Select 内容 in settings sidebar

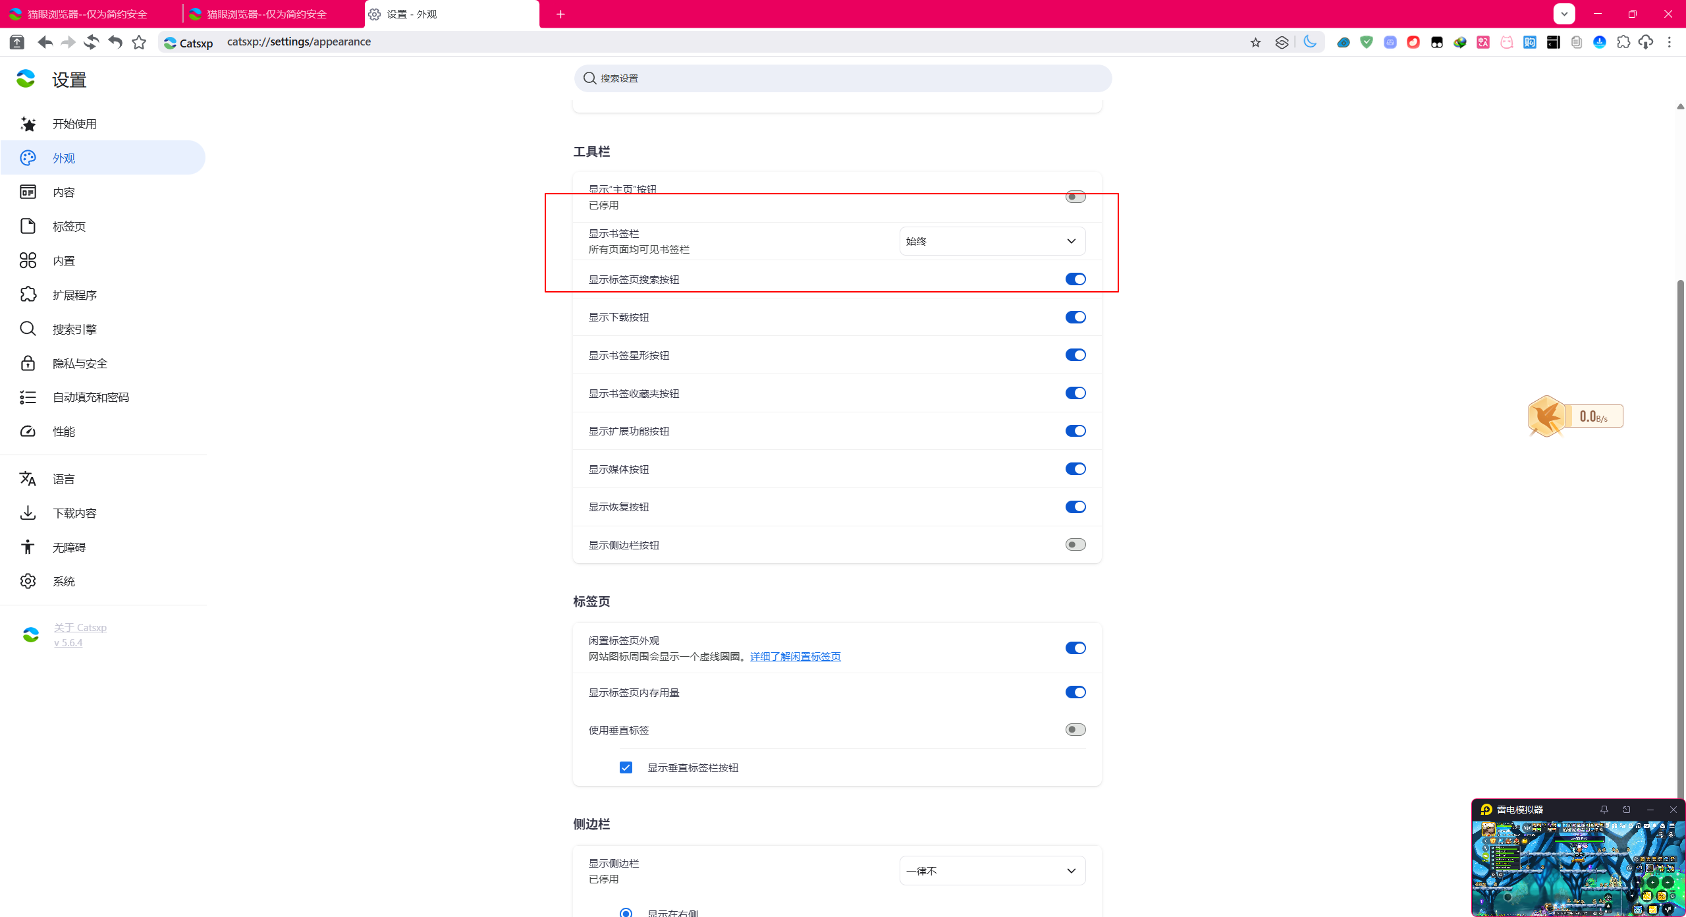click(103, 192)
